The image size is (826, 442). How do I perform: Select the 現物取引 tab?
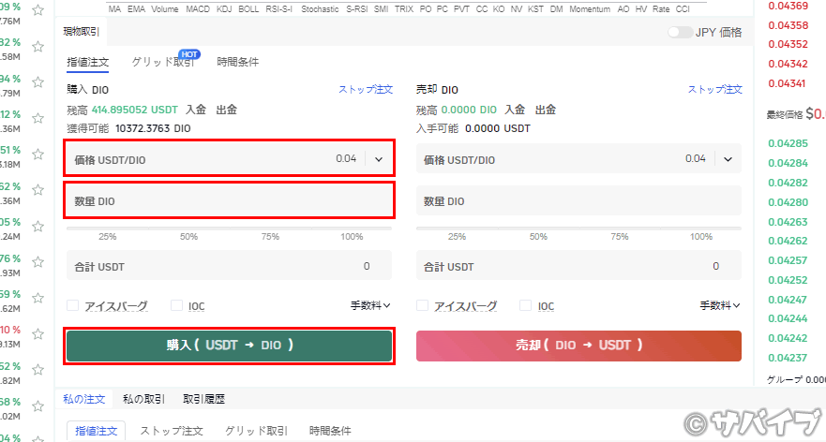[x=82, y=32]
